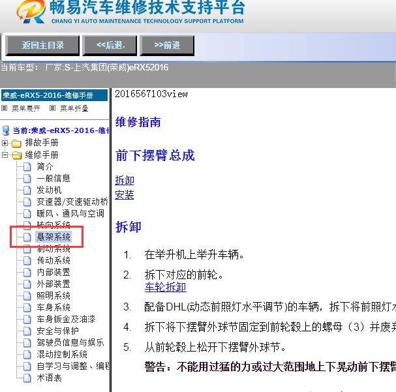Click the page icon beside 驾驶员信息与娱乐
The image size is (396, 392).
(x=27, y=343)
